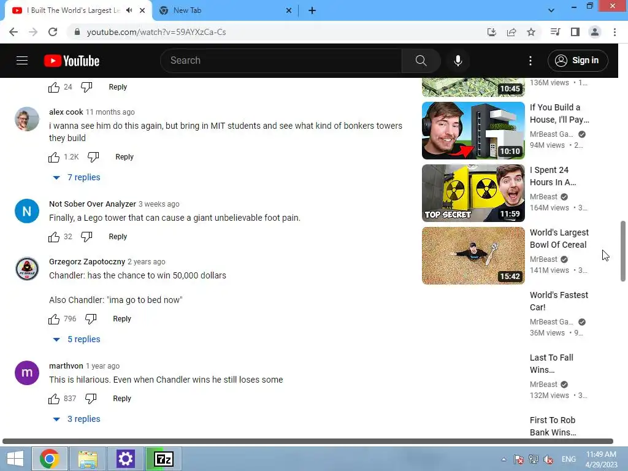Expand 7 replies under alex cook
The image size is (628, 471).
(77, 177)
